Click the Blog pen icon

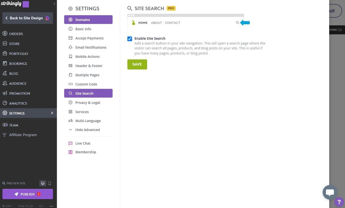5,73
